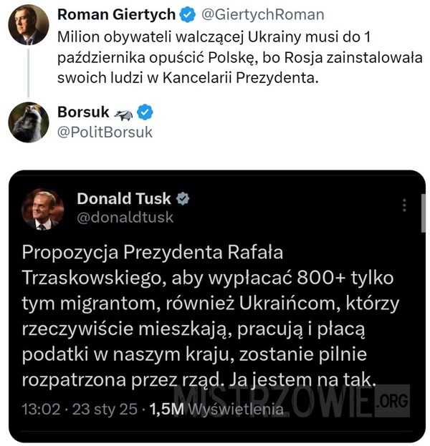Click the scrollbar on the embedded tweet

423,213
